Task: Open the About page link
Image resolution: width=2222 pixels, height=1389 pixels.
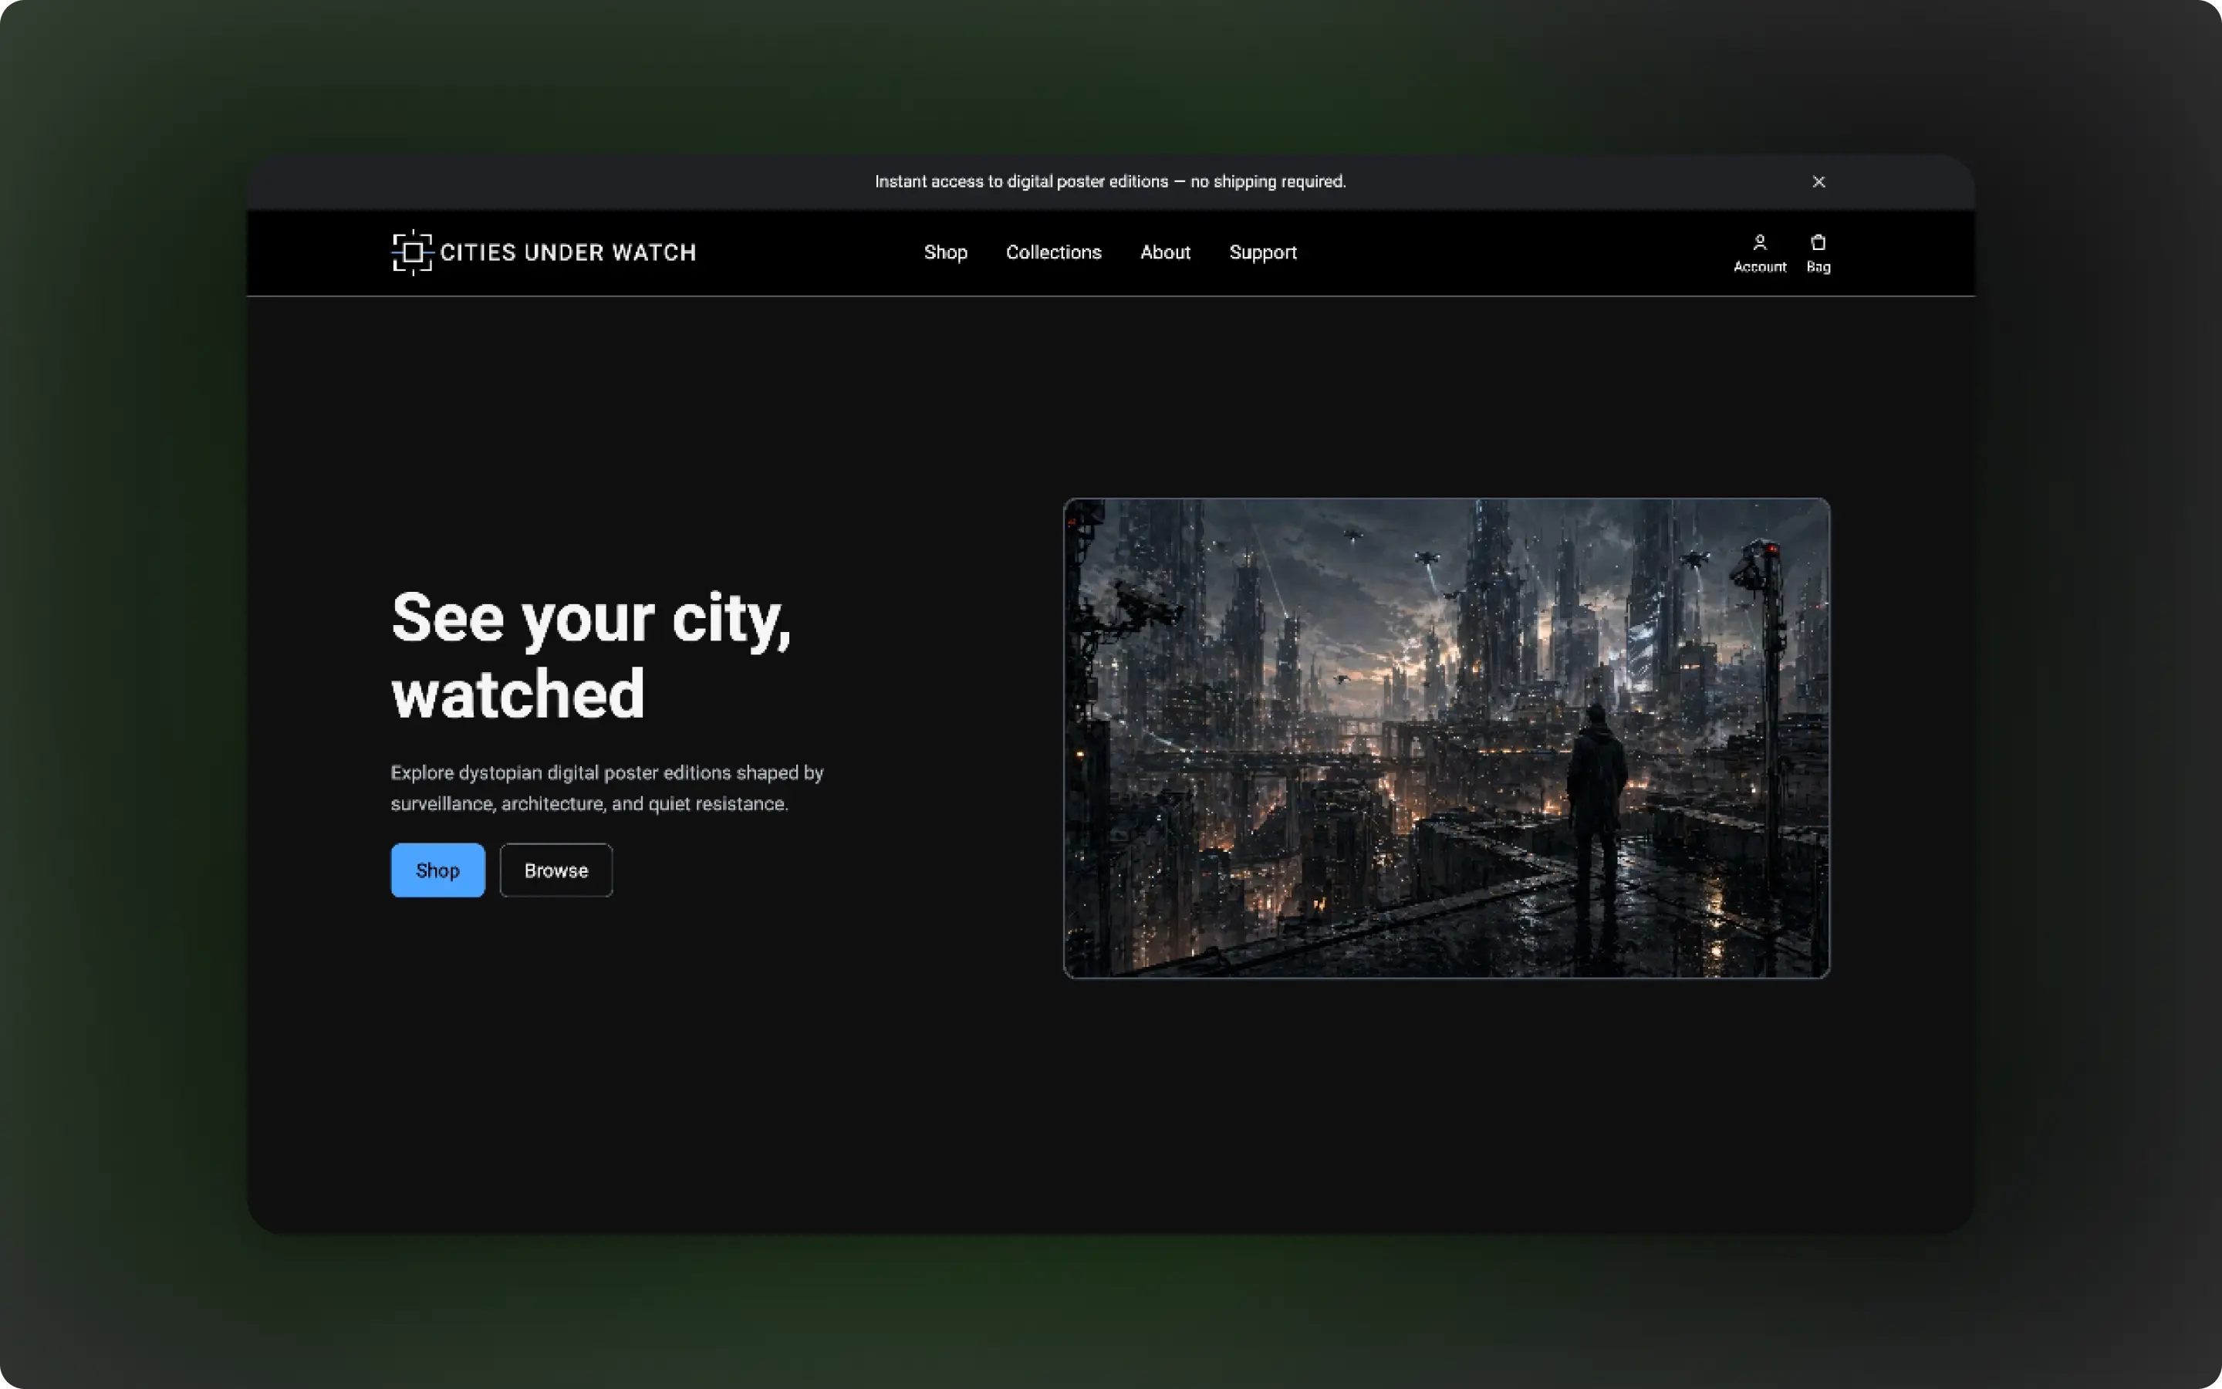Action: click(1165, 252)
